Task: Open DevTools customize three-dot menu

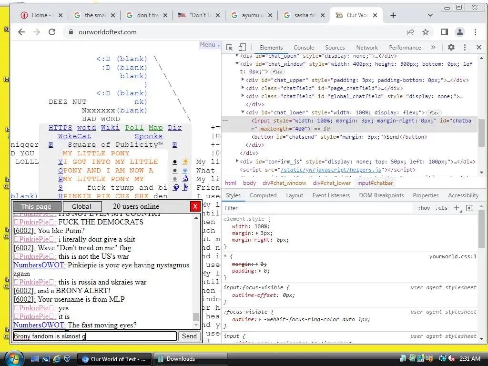Action: [465, 47]
